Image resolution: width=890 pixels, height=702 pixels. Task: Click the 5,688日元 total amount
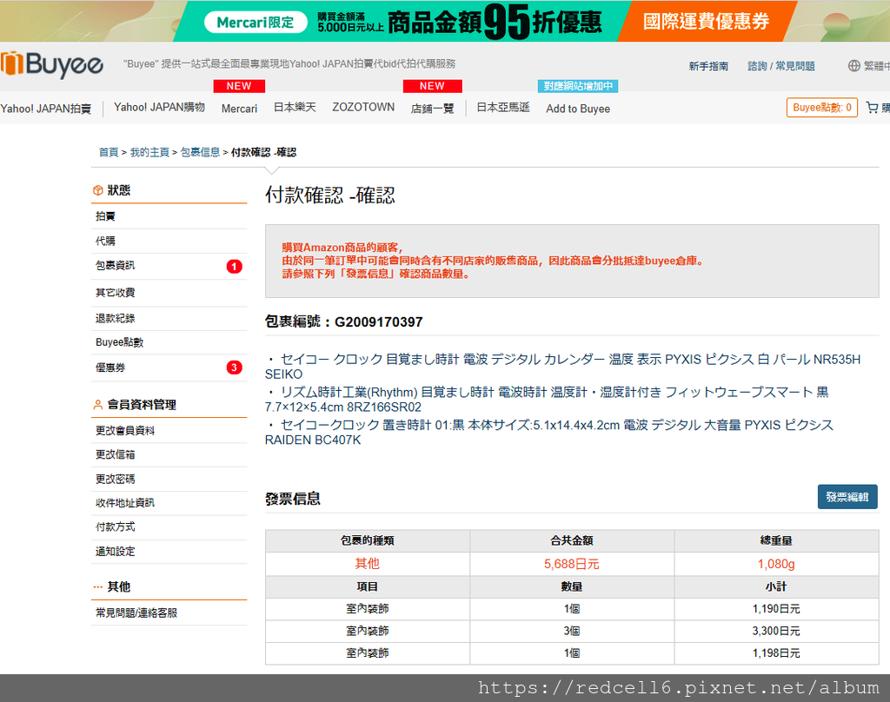coord(572,564)
